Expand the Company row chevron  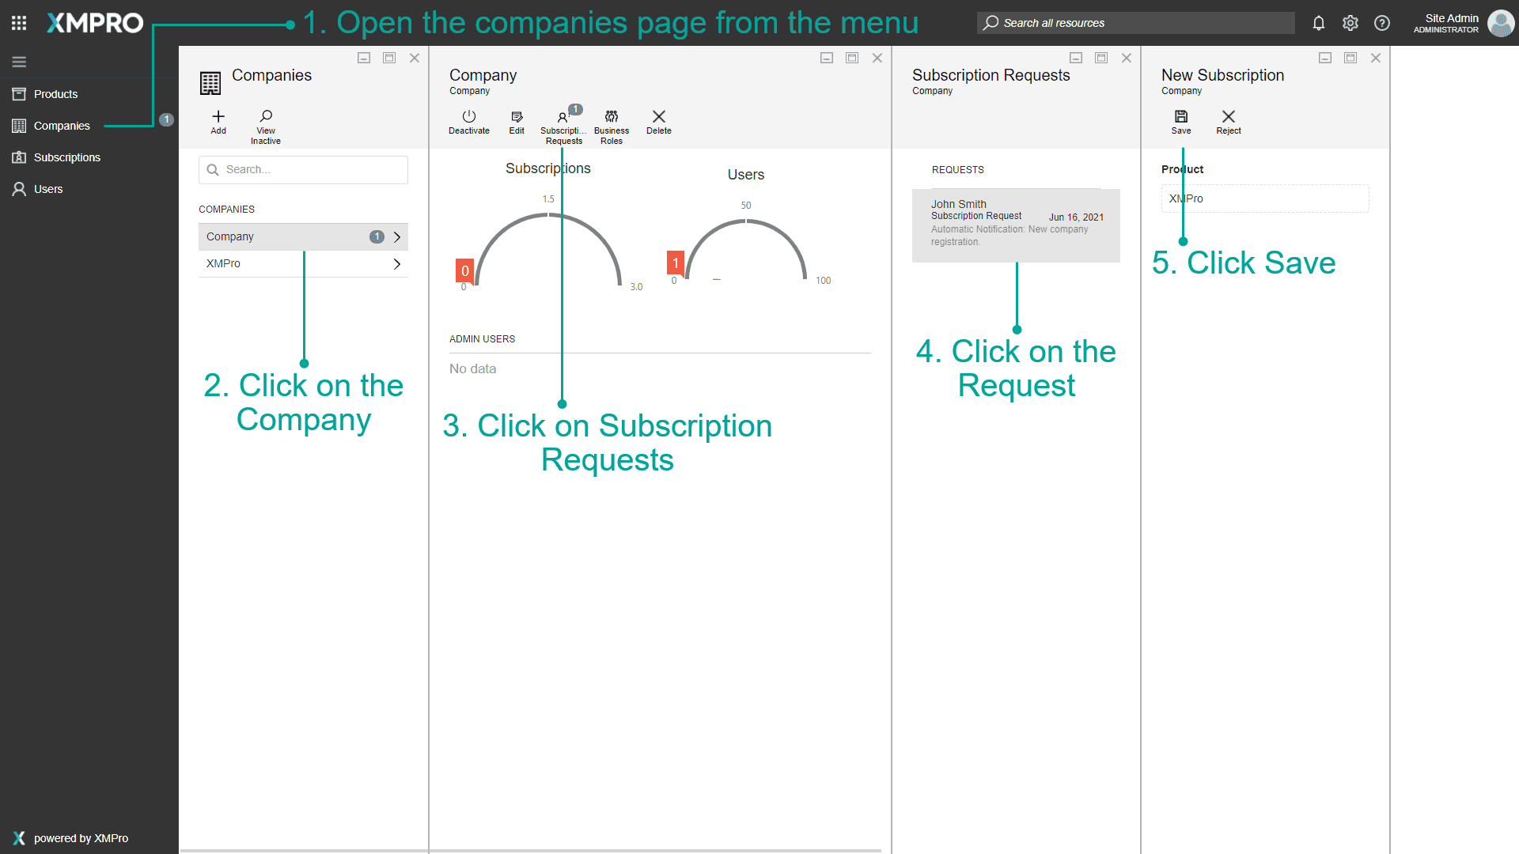coord(397,236)
